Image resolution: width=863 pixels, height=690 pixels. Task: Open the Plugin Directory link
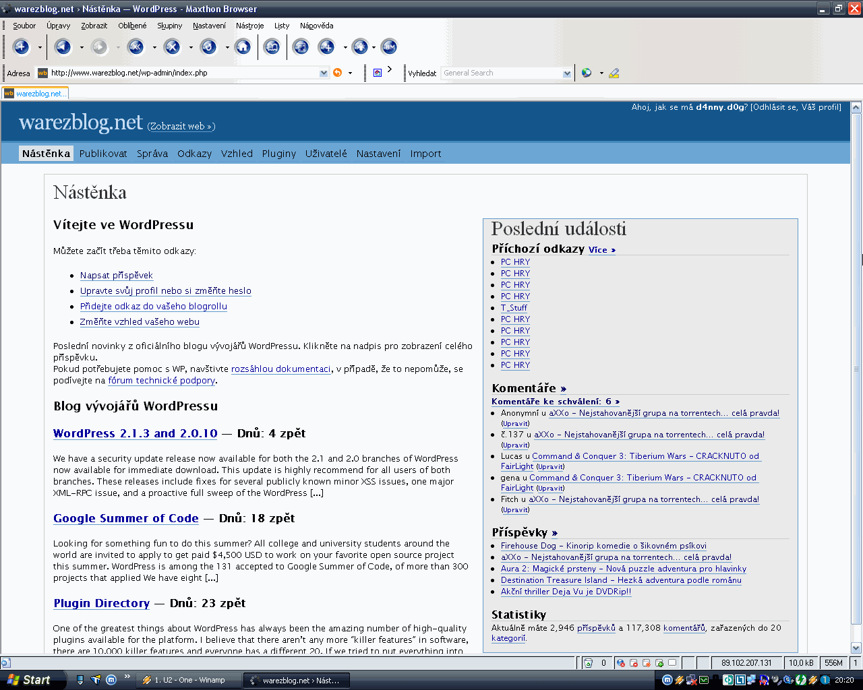102,603
